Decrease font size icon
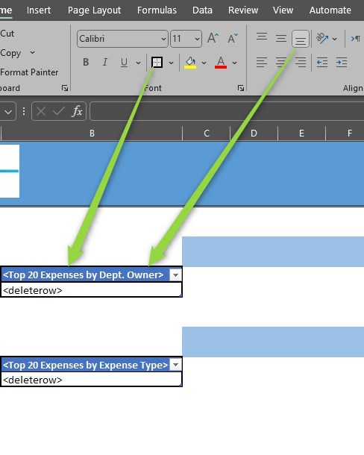This screenshot has height=455, width=364. pos(233,38)
